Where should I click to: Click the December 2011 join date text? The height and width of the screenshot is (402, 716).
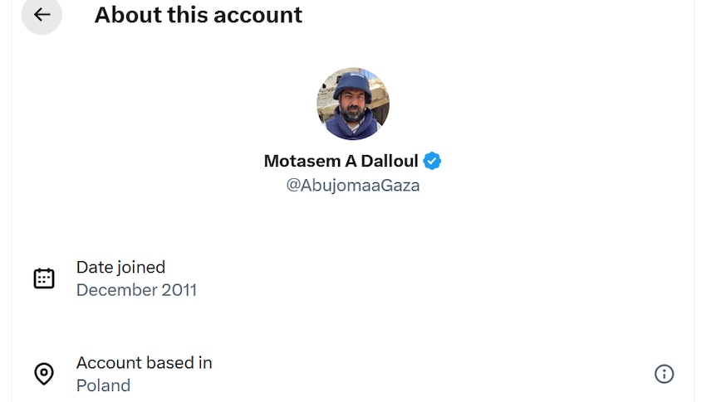136,290
